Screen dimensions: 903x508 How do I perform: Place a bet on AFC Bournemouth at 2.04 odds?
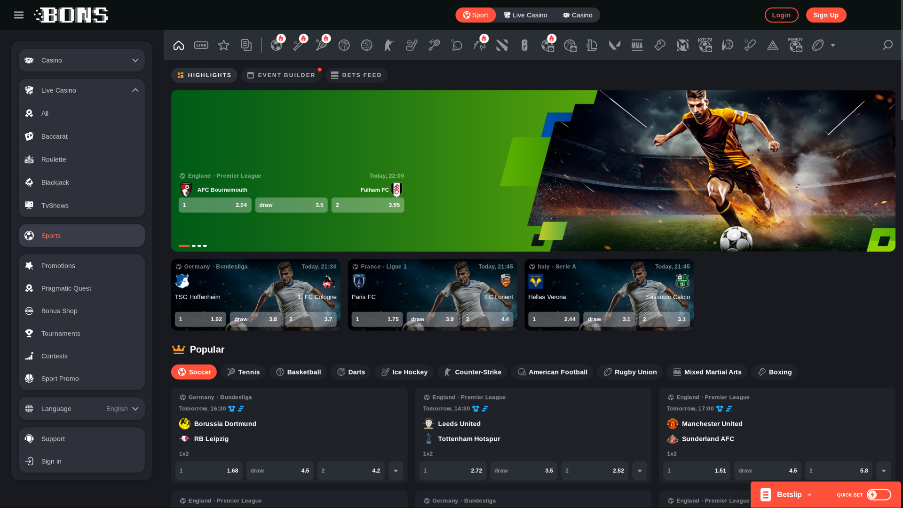point(215,205)
